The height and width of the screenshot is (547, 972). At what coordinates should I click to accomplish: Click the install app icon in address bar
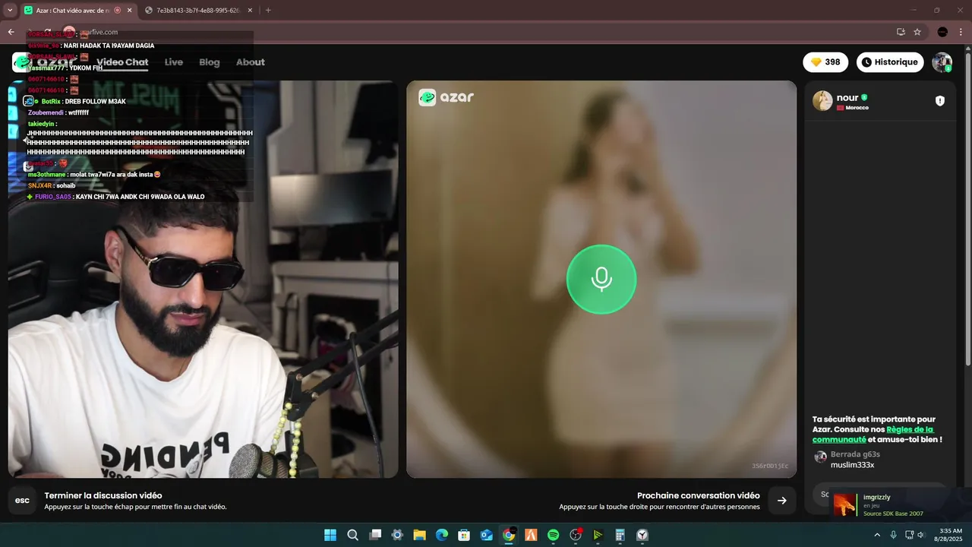click(901, 32)
